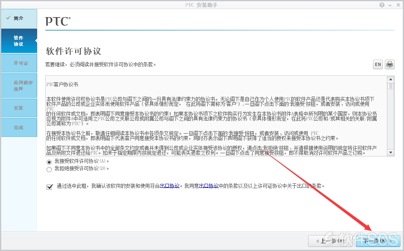Open the second 出口协议 link
Screen dimensions: 404x251
[209, 186]
